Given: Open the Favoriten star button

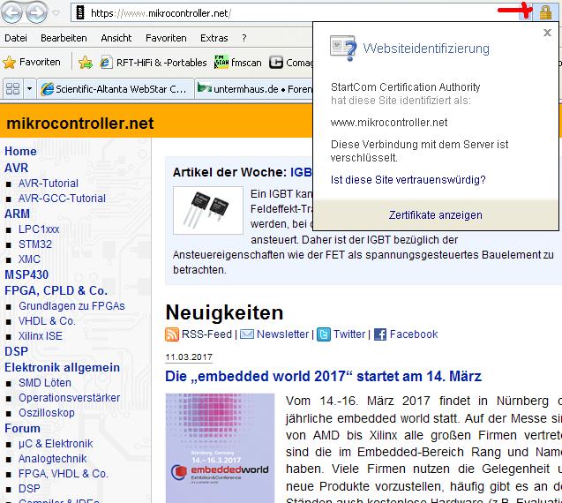Looking at the screenshot, I should 32,63.
